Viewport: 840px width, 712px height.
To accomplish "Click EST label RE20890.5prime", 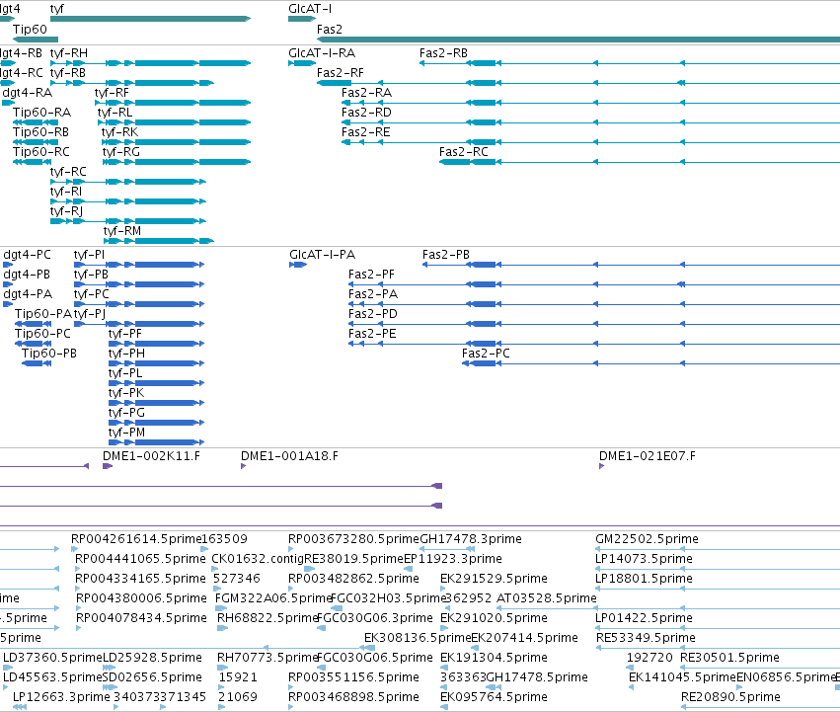I will coord(730,697).
